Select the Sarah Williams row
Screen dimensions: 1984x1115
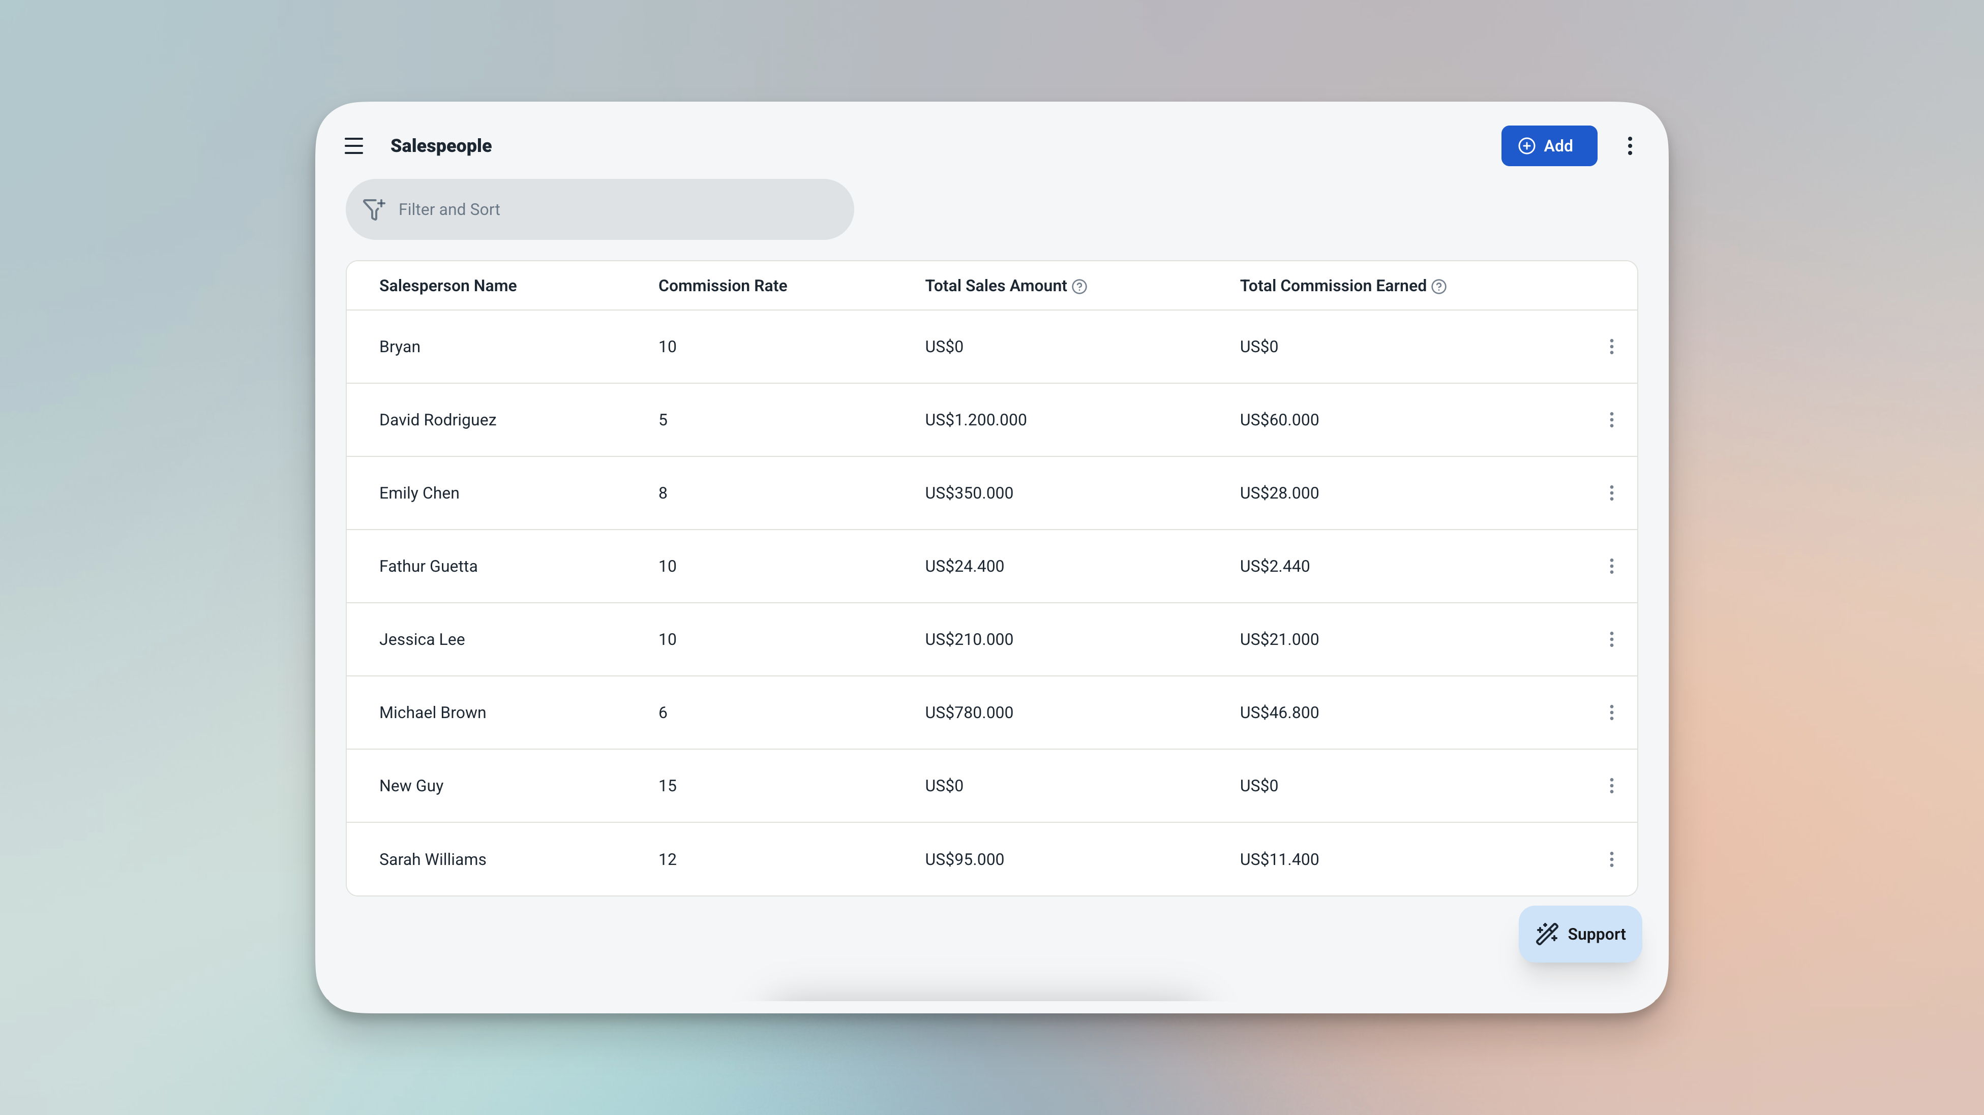pos(432,859)
